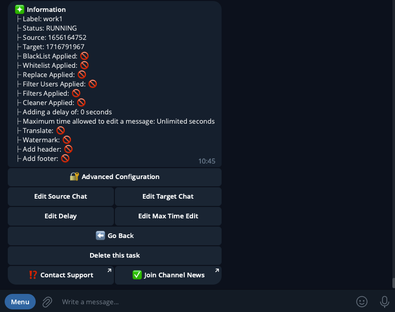Click the lock icon on Advanced Configuration
Screen dimensions: 395x312
[74, 176]
